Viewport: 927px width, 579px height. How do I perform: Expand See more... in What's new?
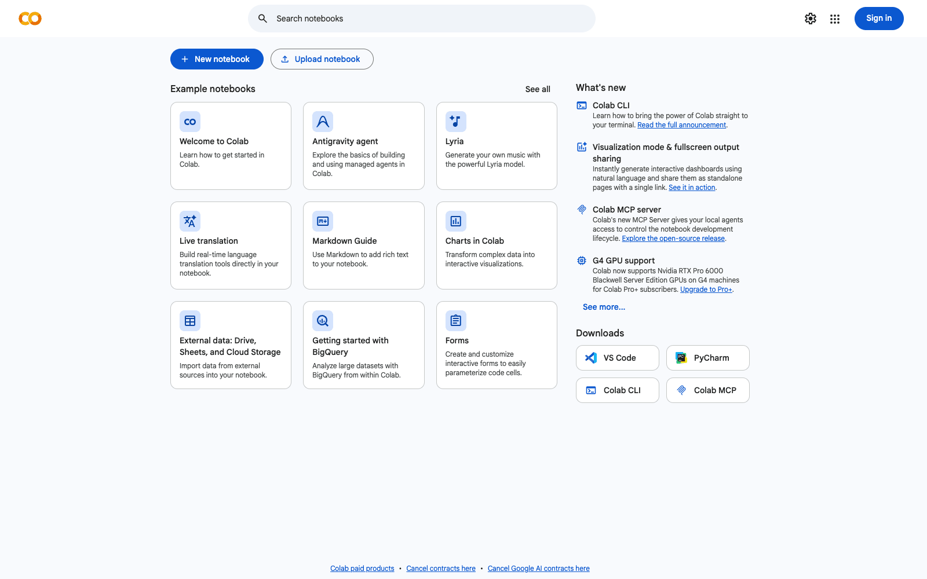coord(604,307)
